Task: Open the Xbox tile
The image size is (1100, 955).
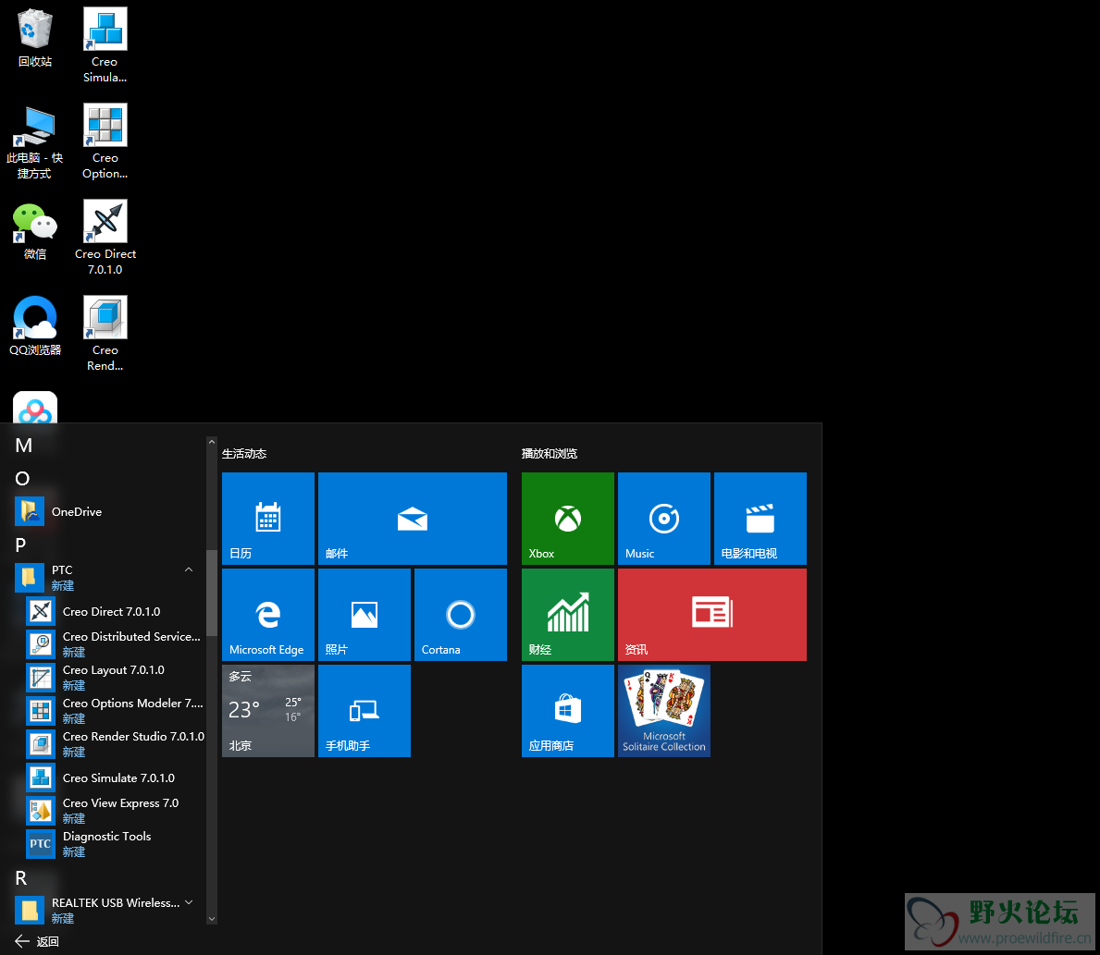Action: (x=567, y=518)
